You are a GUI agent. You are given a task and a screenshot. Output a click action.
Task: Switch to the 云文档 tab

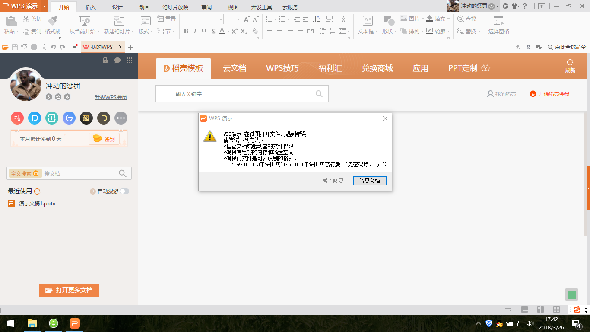coord(235,68)
